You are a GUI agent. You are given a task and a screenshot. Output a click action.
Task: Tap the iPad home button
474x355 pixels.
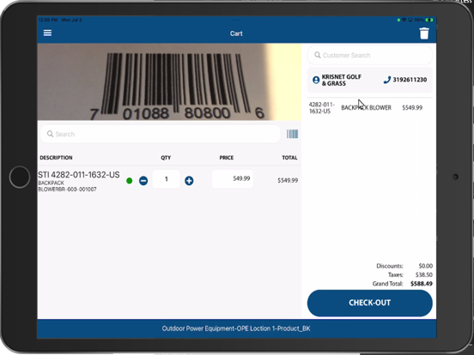coord(20,177)
